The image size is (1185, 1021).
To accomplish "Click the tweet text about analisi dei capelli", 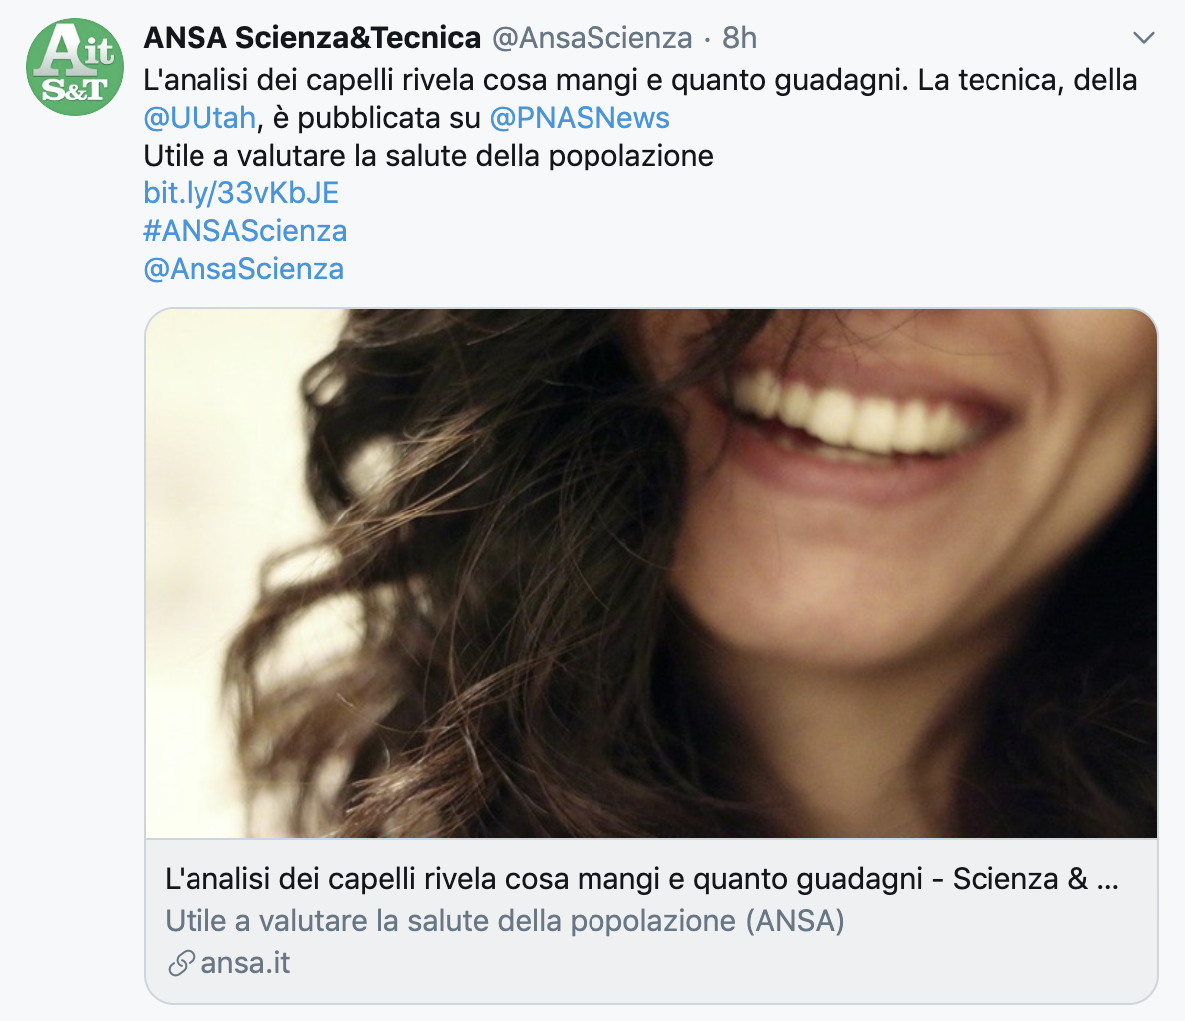I will (x=640, y=80).
